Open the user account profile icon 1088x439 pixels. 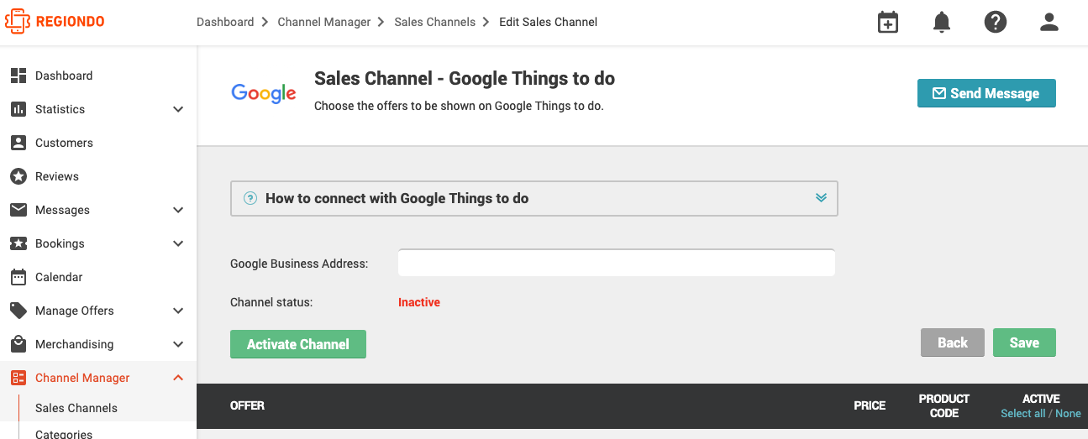pos(1049,23)
